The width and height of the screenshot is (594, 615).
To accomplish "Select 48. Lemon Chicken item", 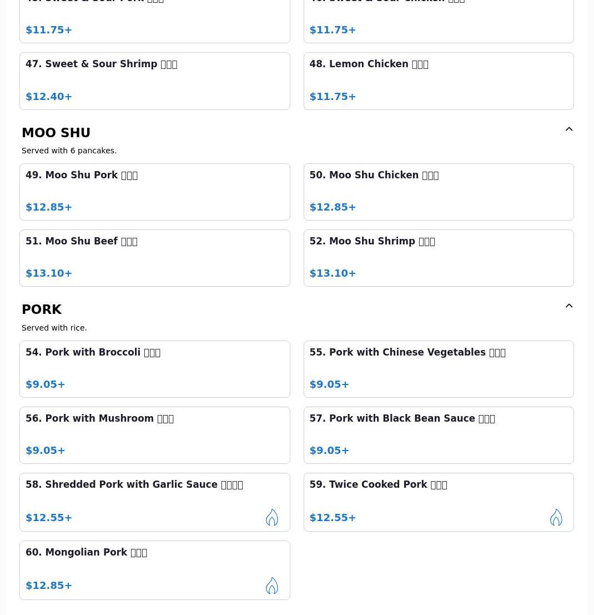I will [438, 81].
